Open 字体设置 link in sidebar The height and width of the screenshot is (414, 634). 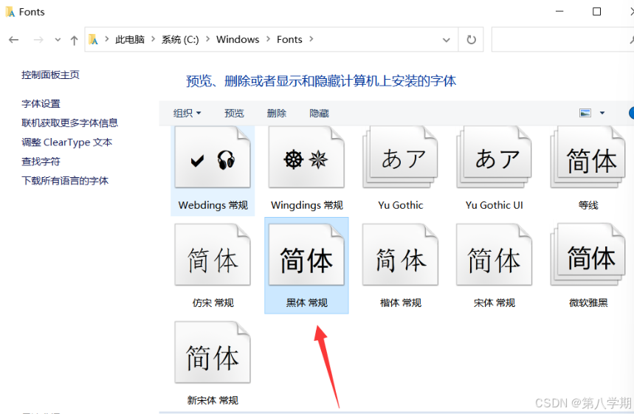[x=41, y=104]
